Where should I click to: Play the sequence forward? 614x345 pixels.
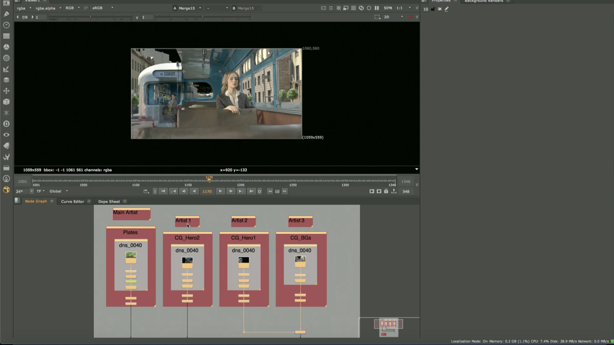coord(220,192)
